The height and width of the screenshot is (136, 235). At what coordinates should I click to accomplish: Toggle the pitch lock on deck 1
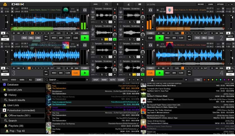(4, 33)
